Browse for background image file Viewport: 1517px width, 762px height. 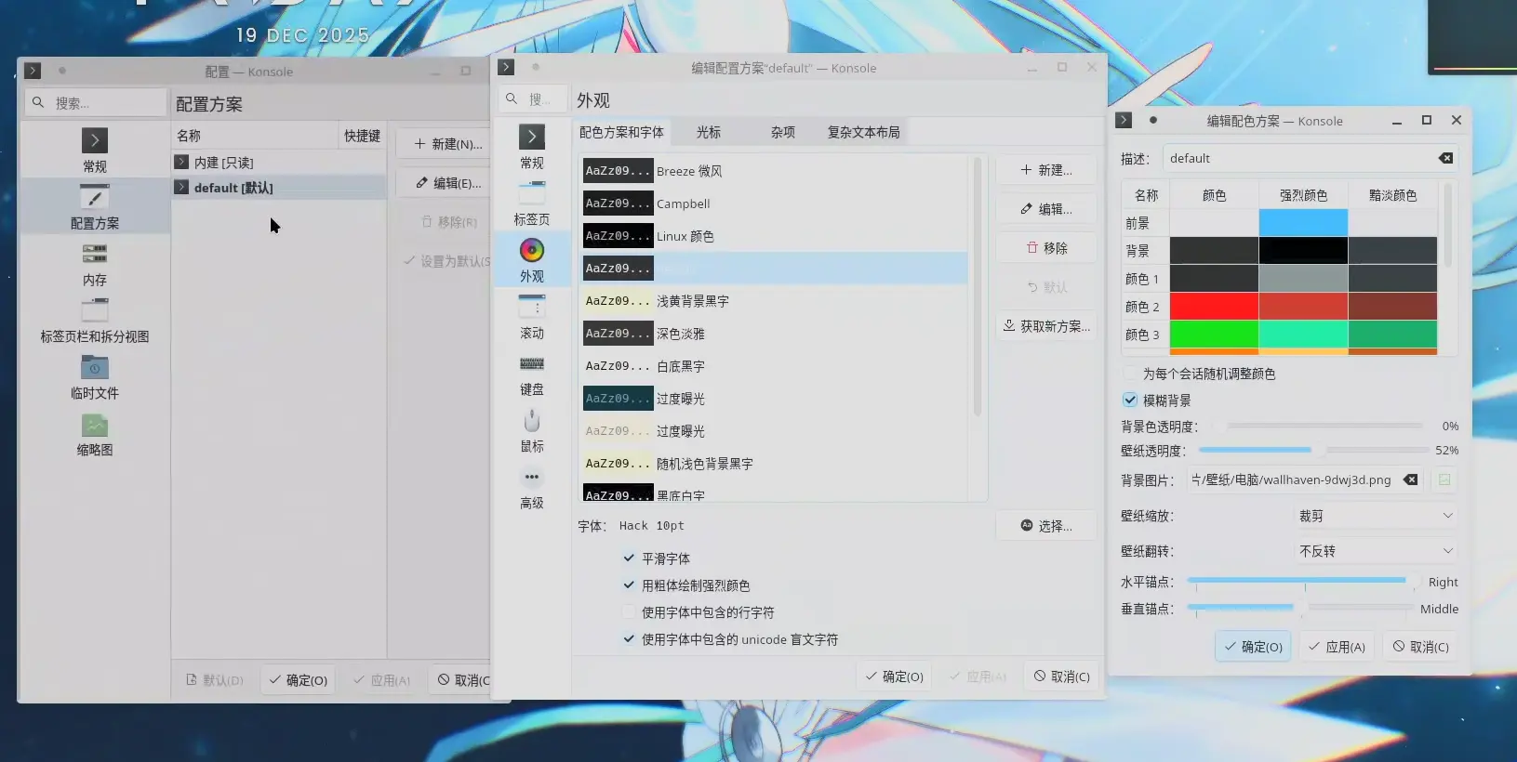(x=1444, y=480)
